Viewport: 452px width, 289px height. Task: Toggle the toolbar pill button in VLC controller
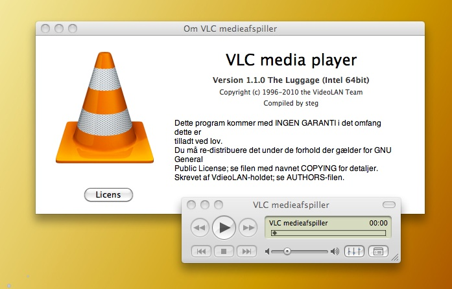389,205
